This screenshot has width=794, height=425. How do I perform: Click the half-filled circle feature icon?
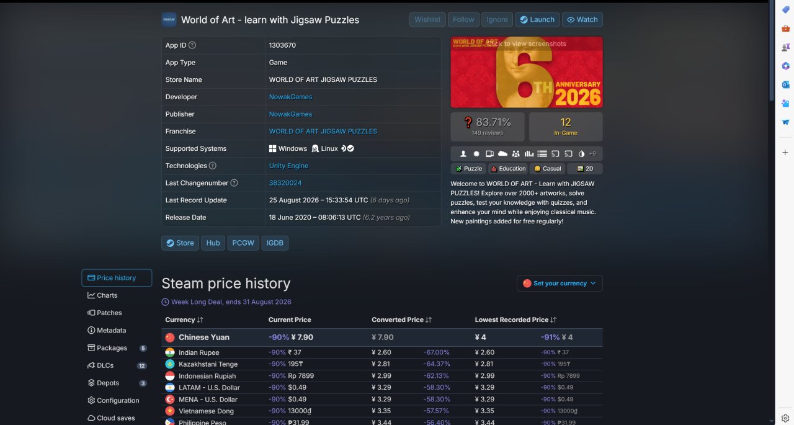point(581,153)
